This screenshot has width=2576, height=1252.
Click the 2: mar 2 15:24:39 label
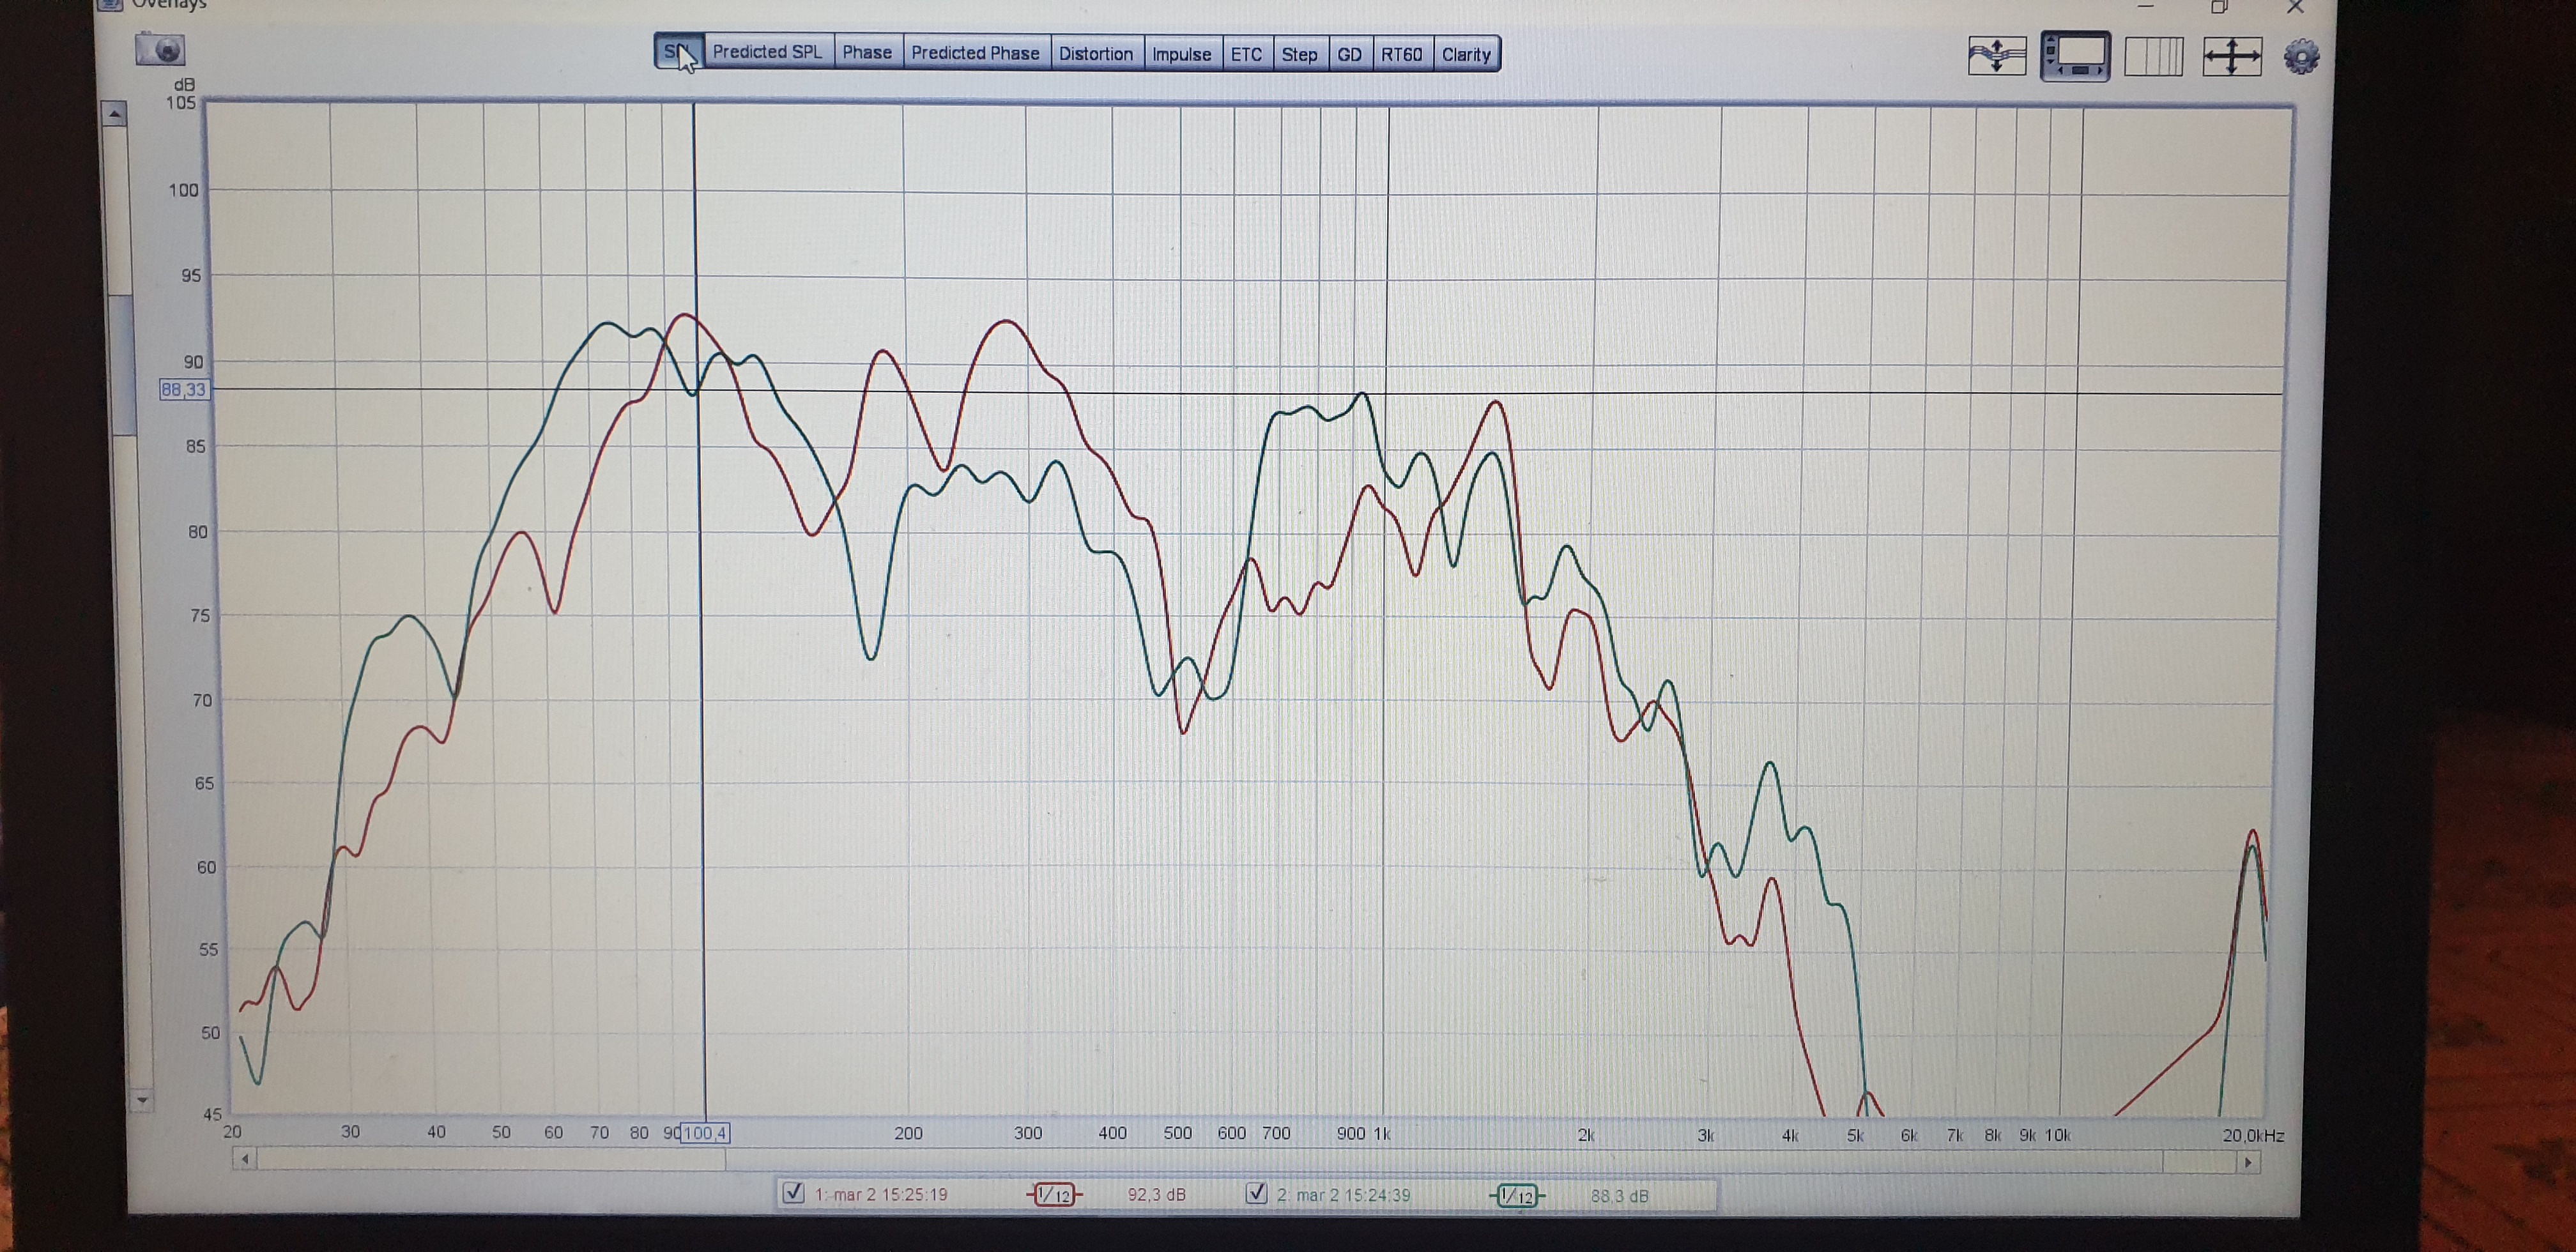(1343, 1195)
